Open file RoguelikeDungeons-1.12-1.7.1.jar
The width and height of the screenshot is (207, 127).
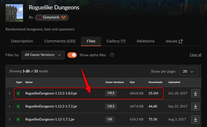[x=50, y=119]
